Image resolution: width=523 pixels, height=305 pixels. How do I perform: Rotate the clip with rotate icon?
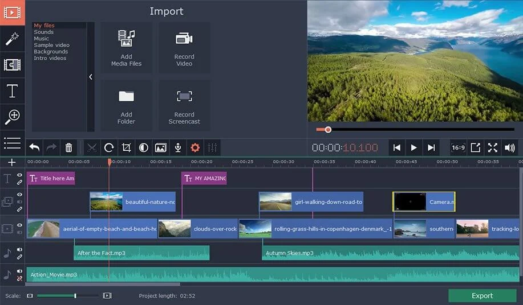click(109, 148)
